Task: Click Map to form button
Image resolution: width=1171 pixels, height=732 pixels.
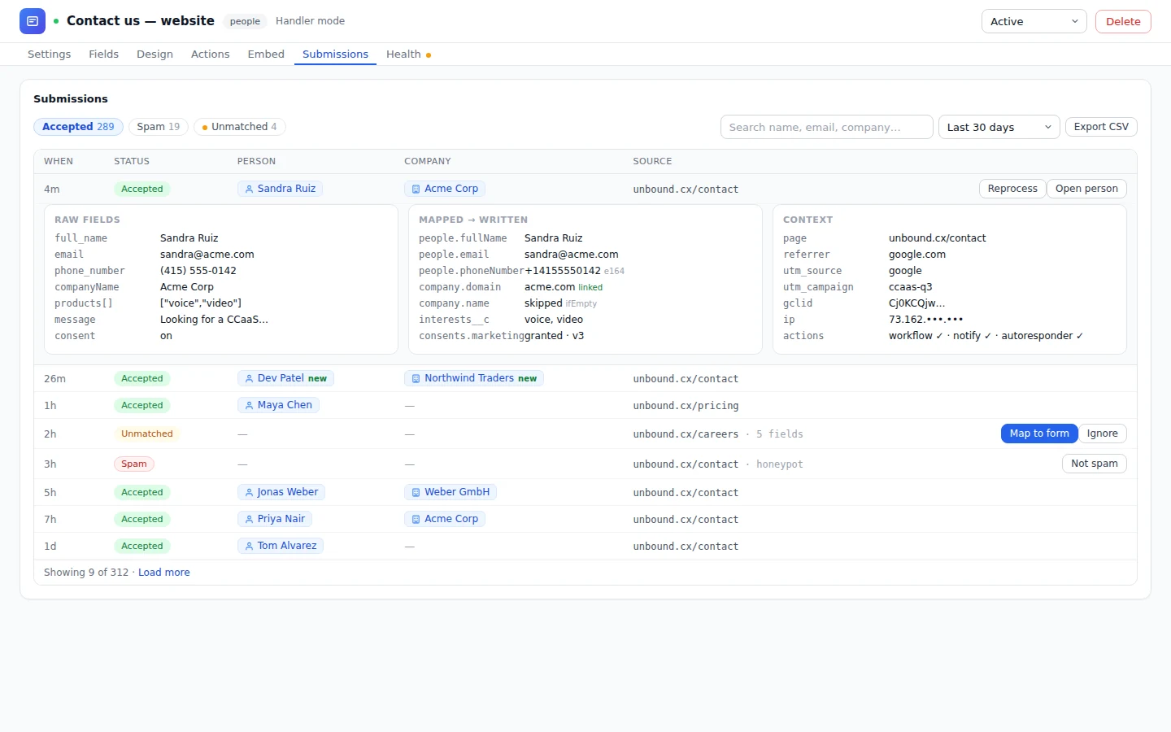Action: (x=1039, y=434)
